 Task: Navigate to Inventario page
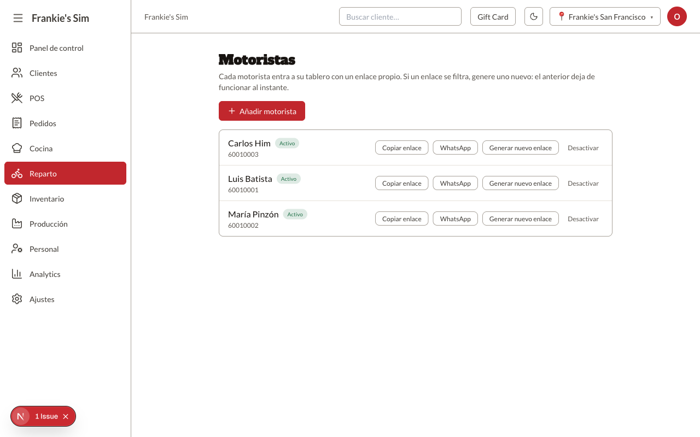[65, 198]
